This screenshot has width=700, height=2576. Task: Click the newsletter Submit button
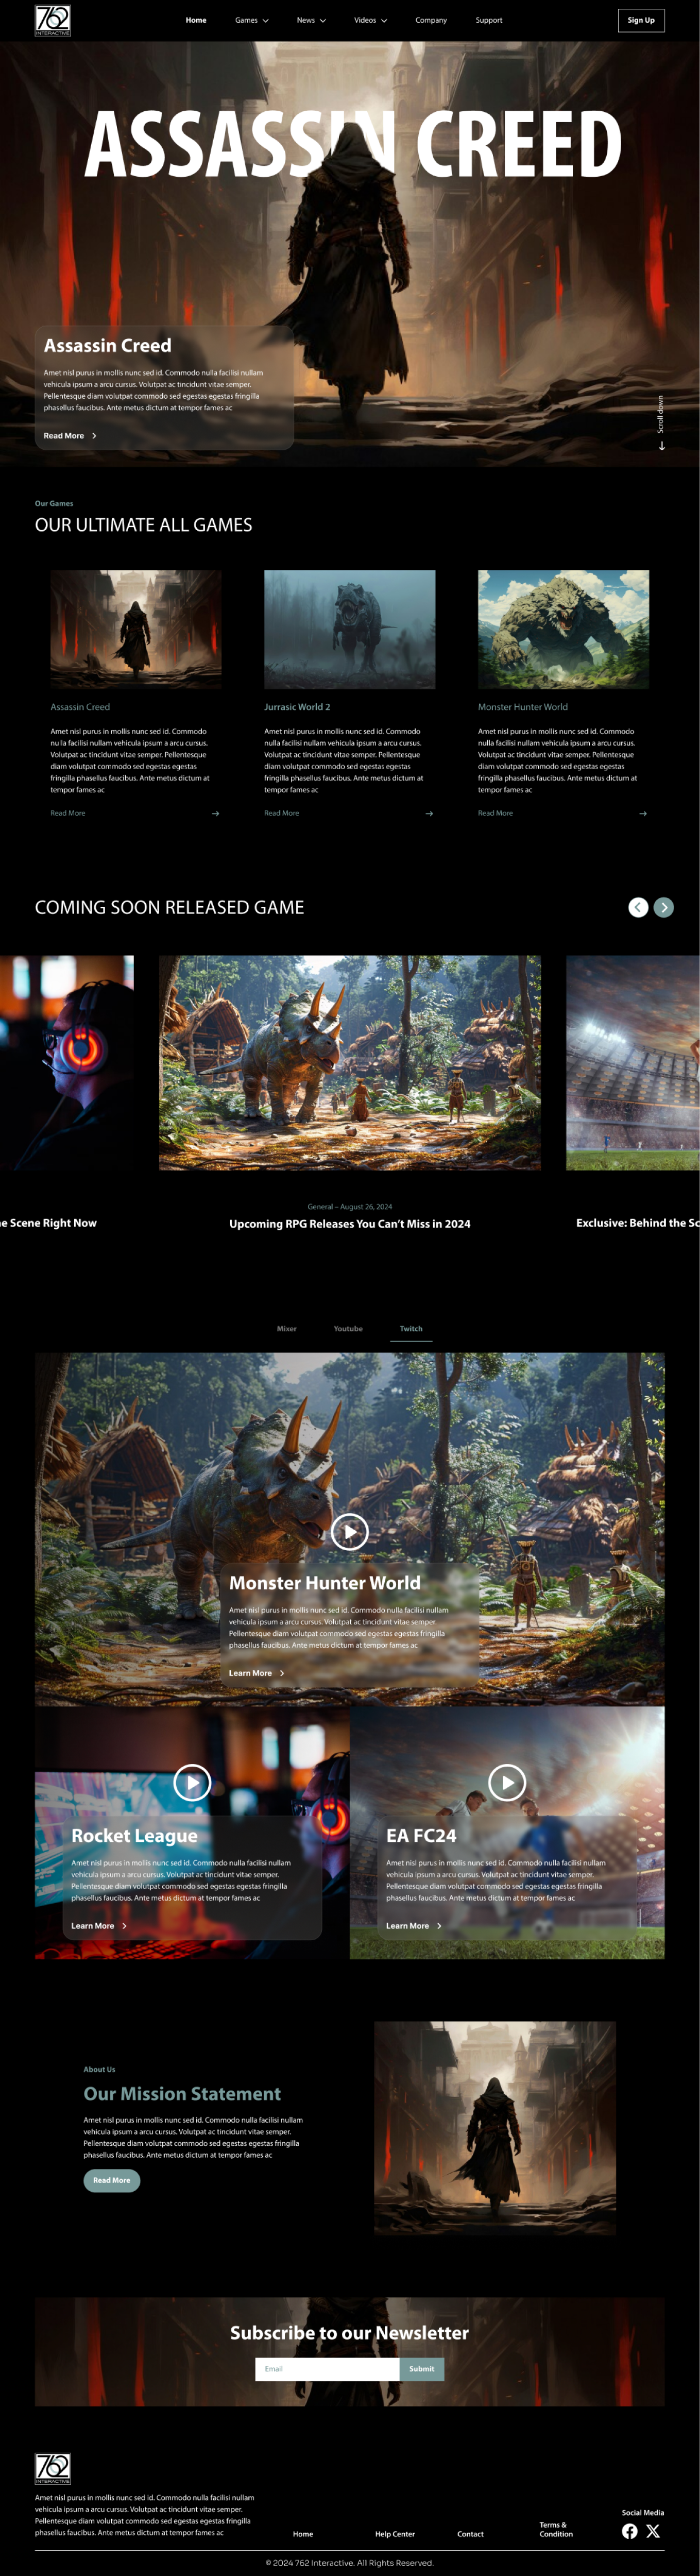click(422, 2369)
